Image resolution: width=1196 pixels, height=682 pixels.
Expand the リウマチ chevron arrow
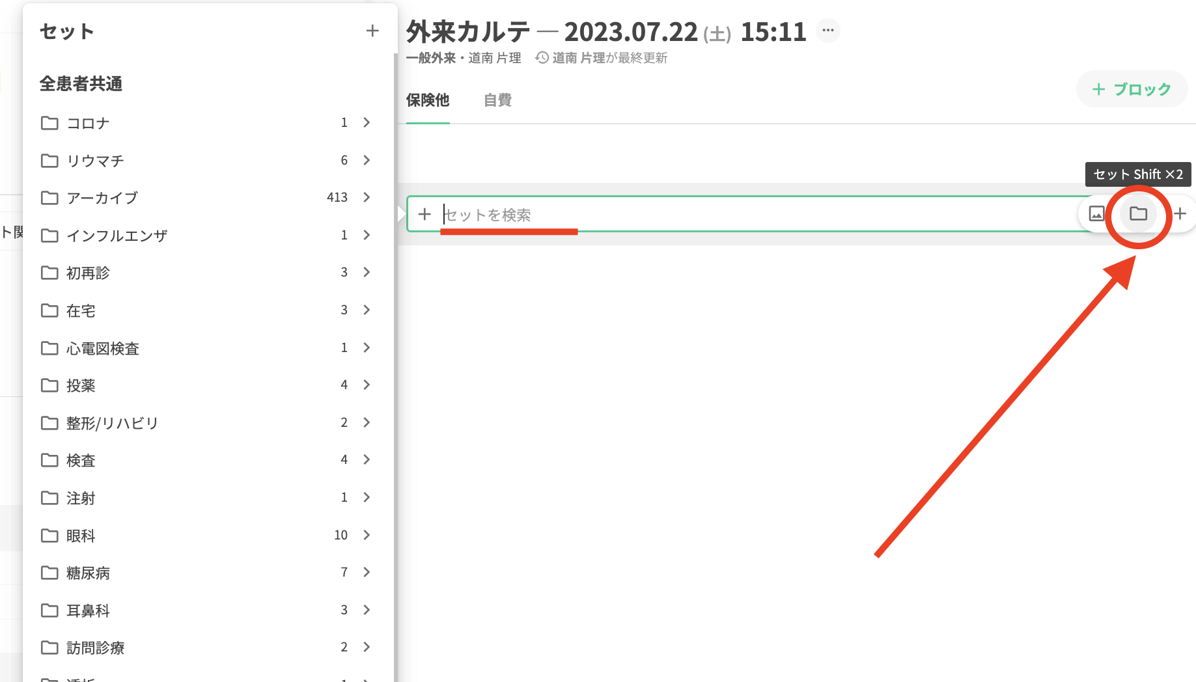[x=367, y=160]
